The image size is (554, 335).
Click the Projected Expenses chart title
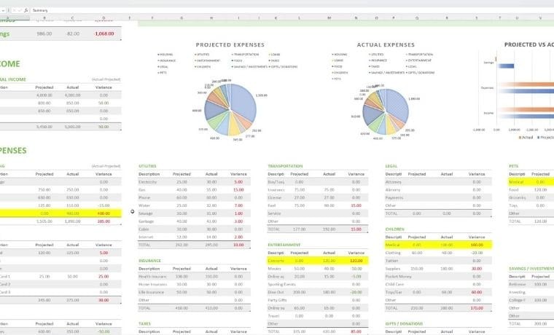click(230, 45)
